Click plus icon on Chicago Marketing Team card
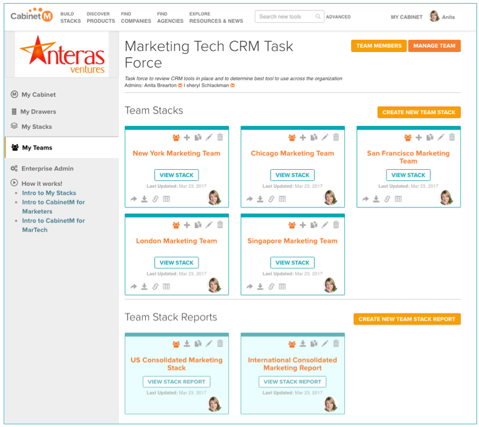Image resolution: width=479 pixels, height=427 pixels. coord(303,138)
